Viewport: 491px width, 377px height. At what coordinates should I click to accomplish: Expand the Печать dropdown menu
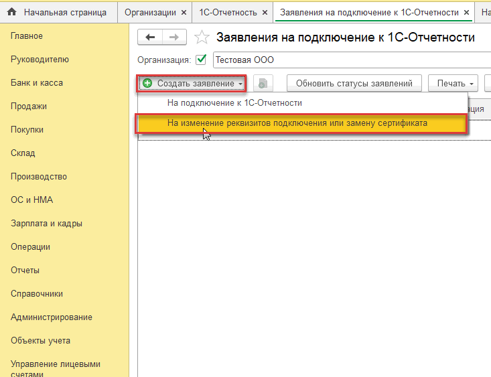point(453,83)
